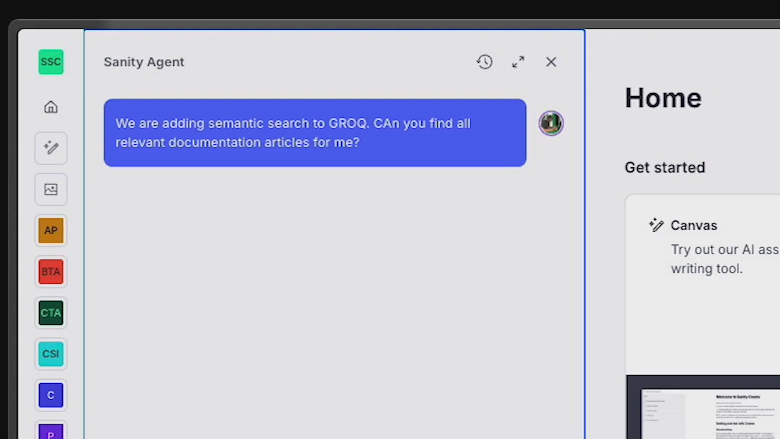The image size is (780, 439).
Task: Open the Canvas card title
Action: tap(694, 225)
